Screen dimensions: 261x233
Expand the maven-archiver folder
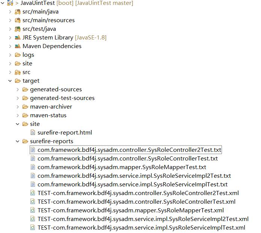(x=18, y=107)
